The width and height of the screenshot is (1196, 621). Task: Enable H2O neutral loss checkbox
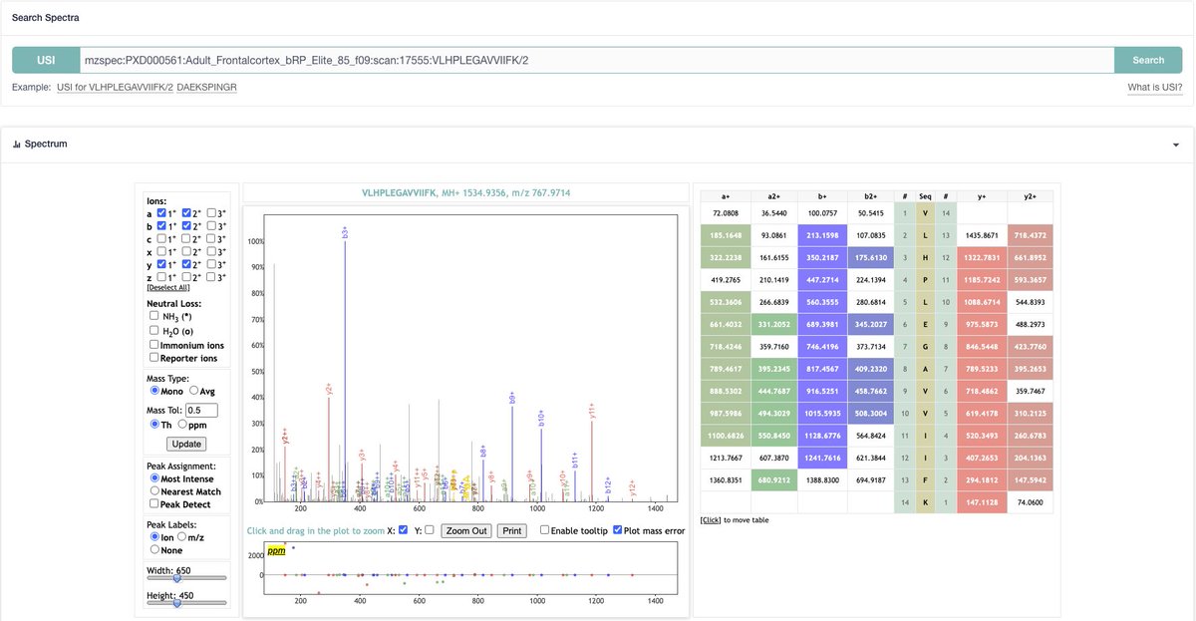tap(154, 330)
